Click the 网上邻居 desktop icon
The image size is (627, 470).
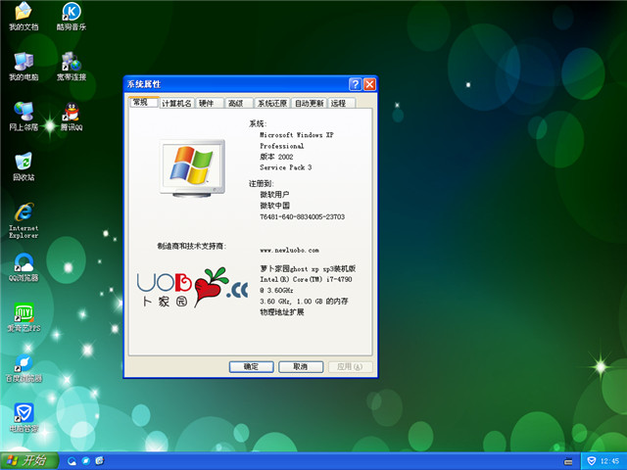pyautogui.click(x=24, y=117)
